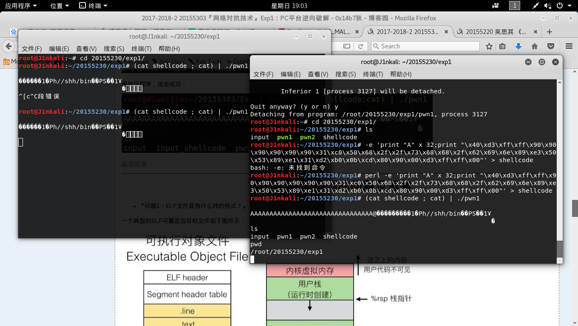Viewport: 578px width, 326px height.
Task: Focus the Firefox Search box
Action: click(425, 46)
